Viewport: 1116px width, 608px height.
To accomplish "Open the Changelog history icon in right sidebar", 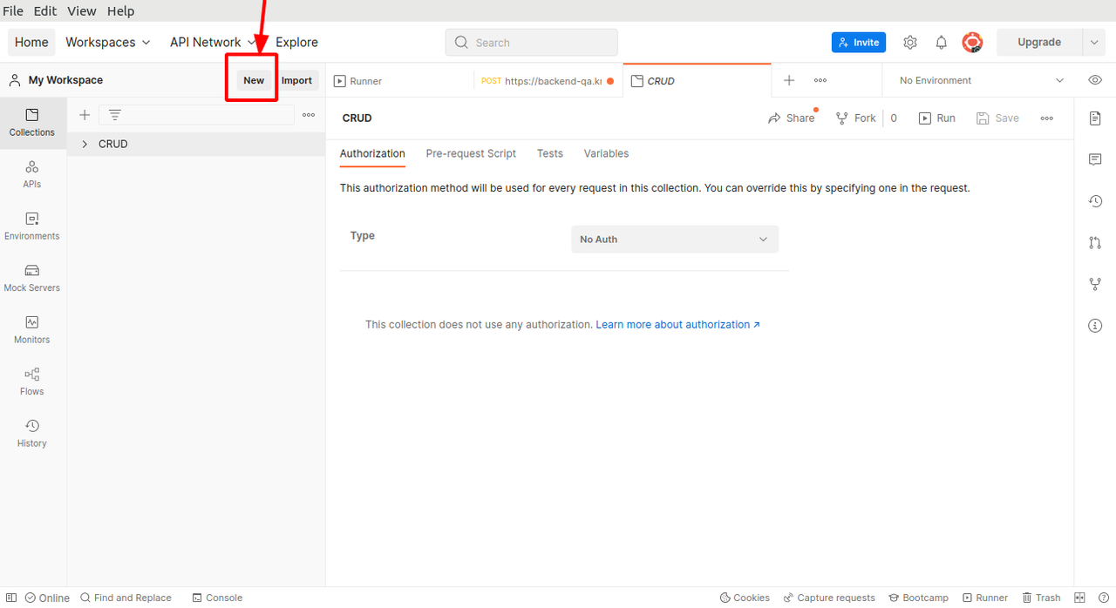I will (1095, 201).
